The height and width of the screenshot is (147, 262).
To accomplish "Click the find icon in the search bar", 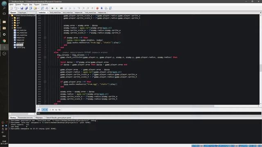I will [39, 110].
